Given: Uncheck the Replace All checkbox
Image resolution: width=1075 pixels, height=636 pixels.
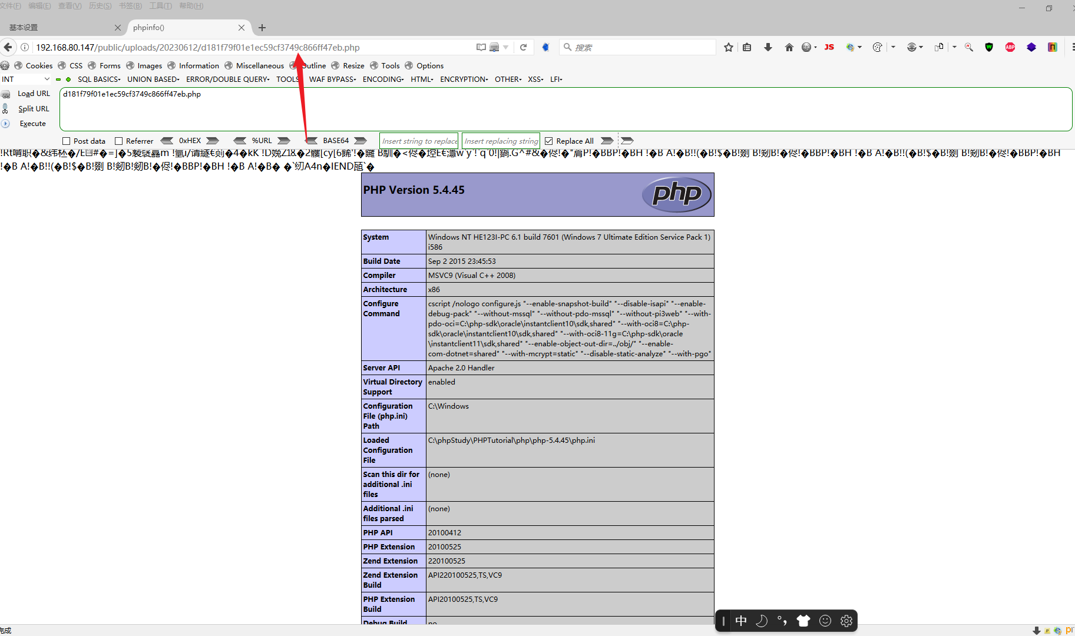Looking at the screenshot, I should pos(548,141).
